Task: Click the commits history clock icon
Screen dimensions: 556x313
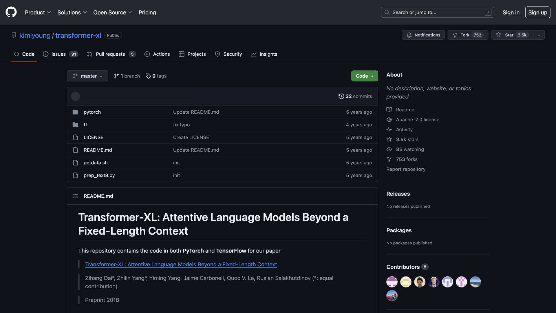Action: (341, 96)
